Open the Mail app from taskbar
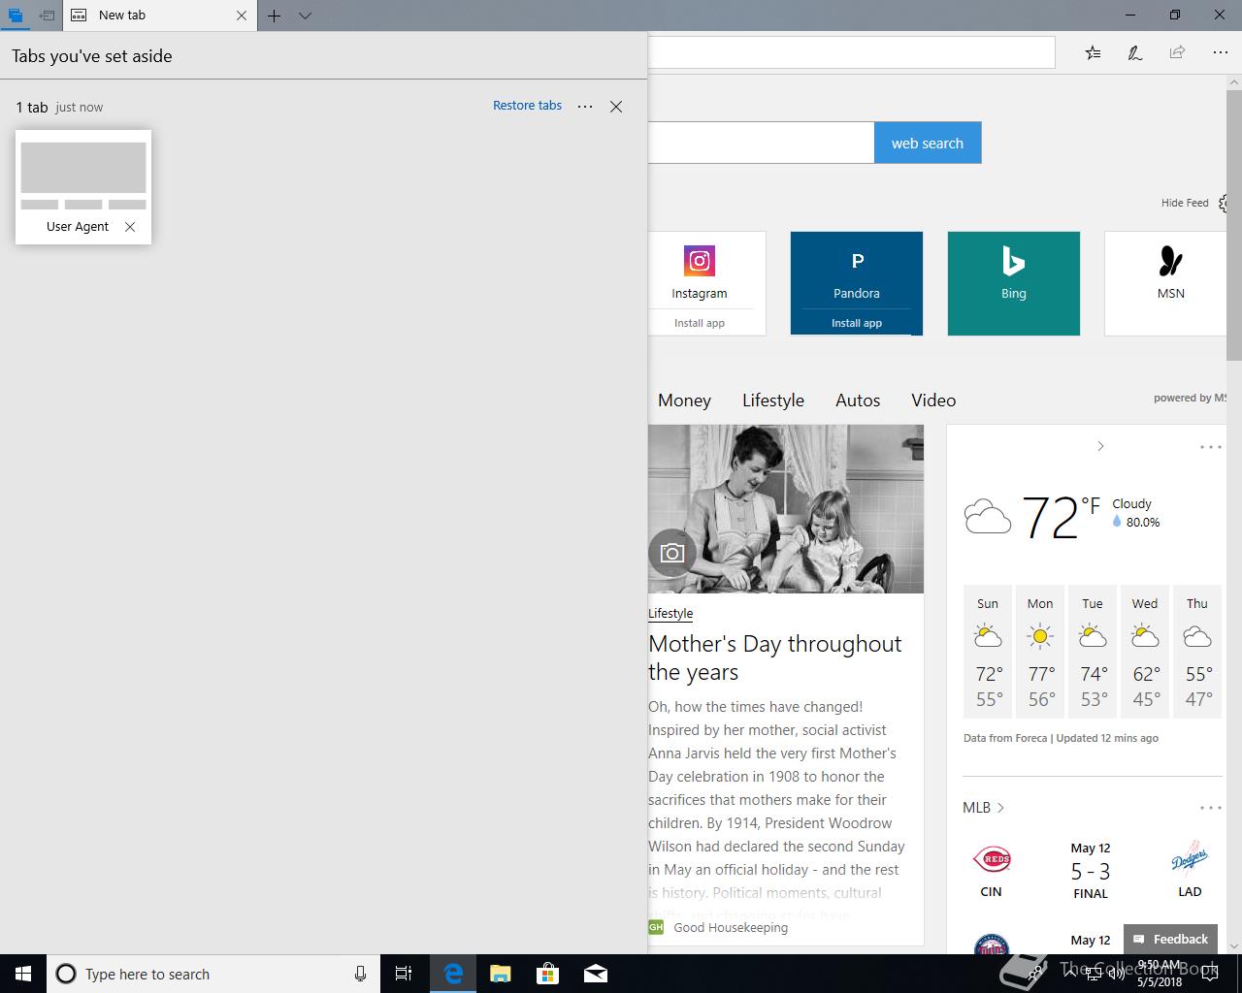The image size is (1242, 993). tap(596, 974)
